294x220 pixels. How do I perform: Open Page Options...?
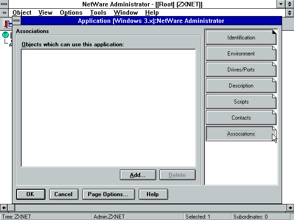(108, 194)
